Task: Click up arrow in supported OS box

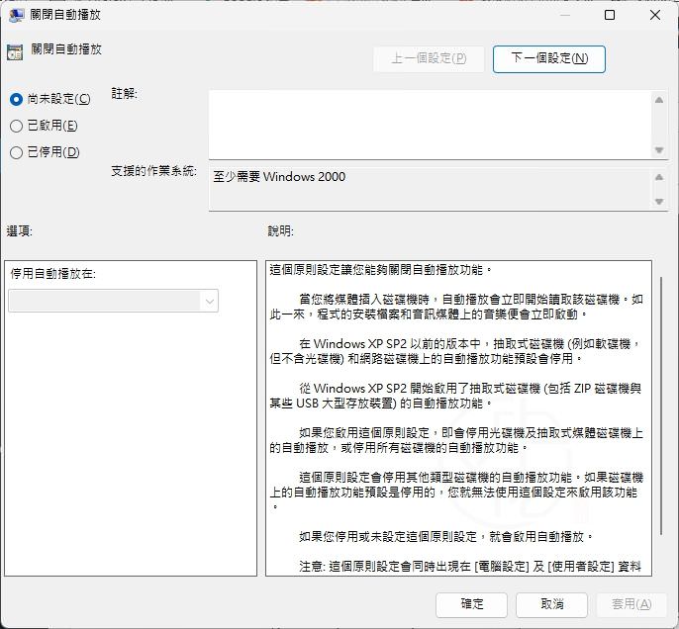Action: click(x=659, y=177)
